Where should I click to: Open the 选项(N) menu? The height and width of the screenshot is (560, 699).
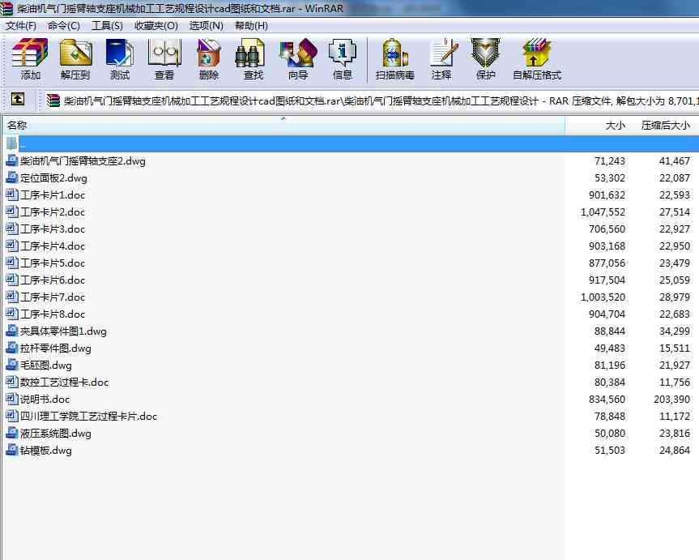pyautogui.click(x=206, y=26)
